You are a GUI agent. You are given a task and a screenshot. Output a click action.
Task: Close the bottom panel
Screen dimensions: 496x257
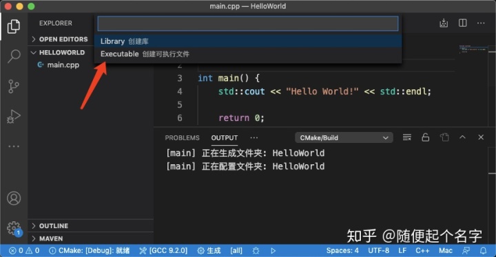pos(481,137)
